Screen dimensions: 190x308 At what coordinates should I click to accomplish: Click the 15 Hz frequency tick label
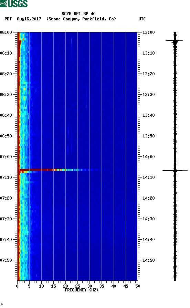[x=53, y=286]
